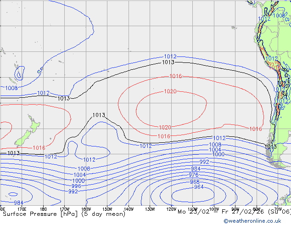Click the black 1013 label on the southern Chile coast
The width and height of the screenshot is (291, 225).
[x=271, y=147]
